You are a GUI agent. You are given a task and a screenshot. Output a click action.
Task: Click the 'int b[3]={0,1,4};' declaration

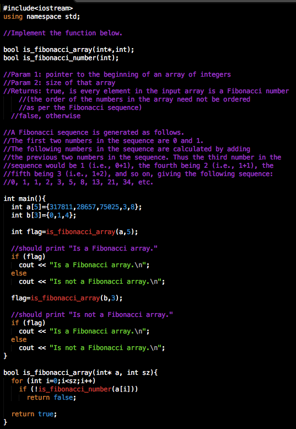point(44,215)
